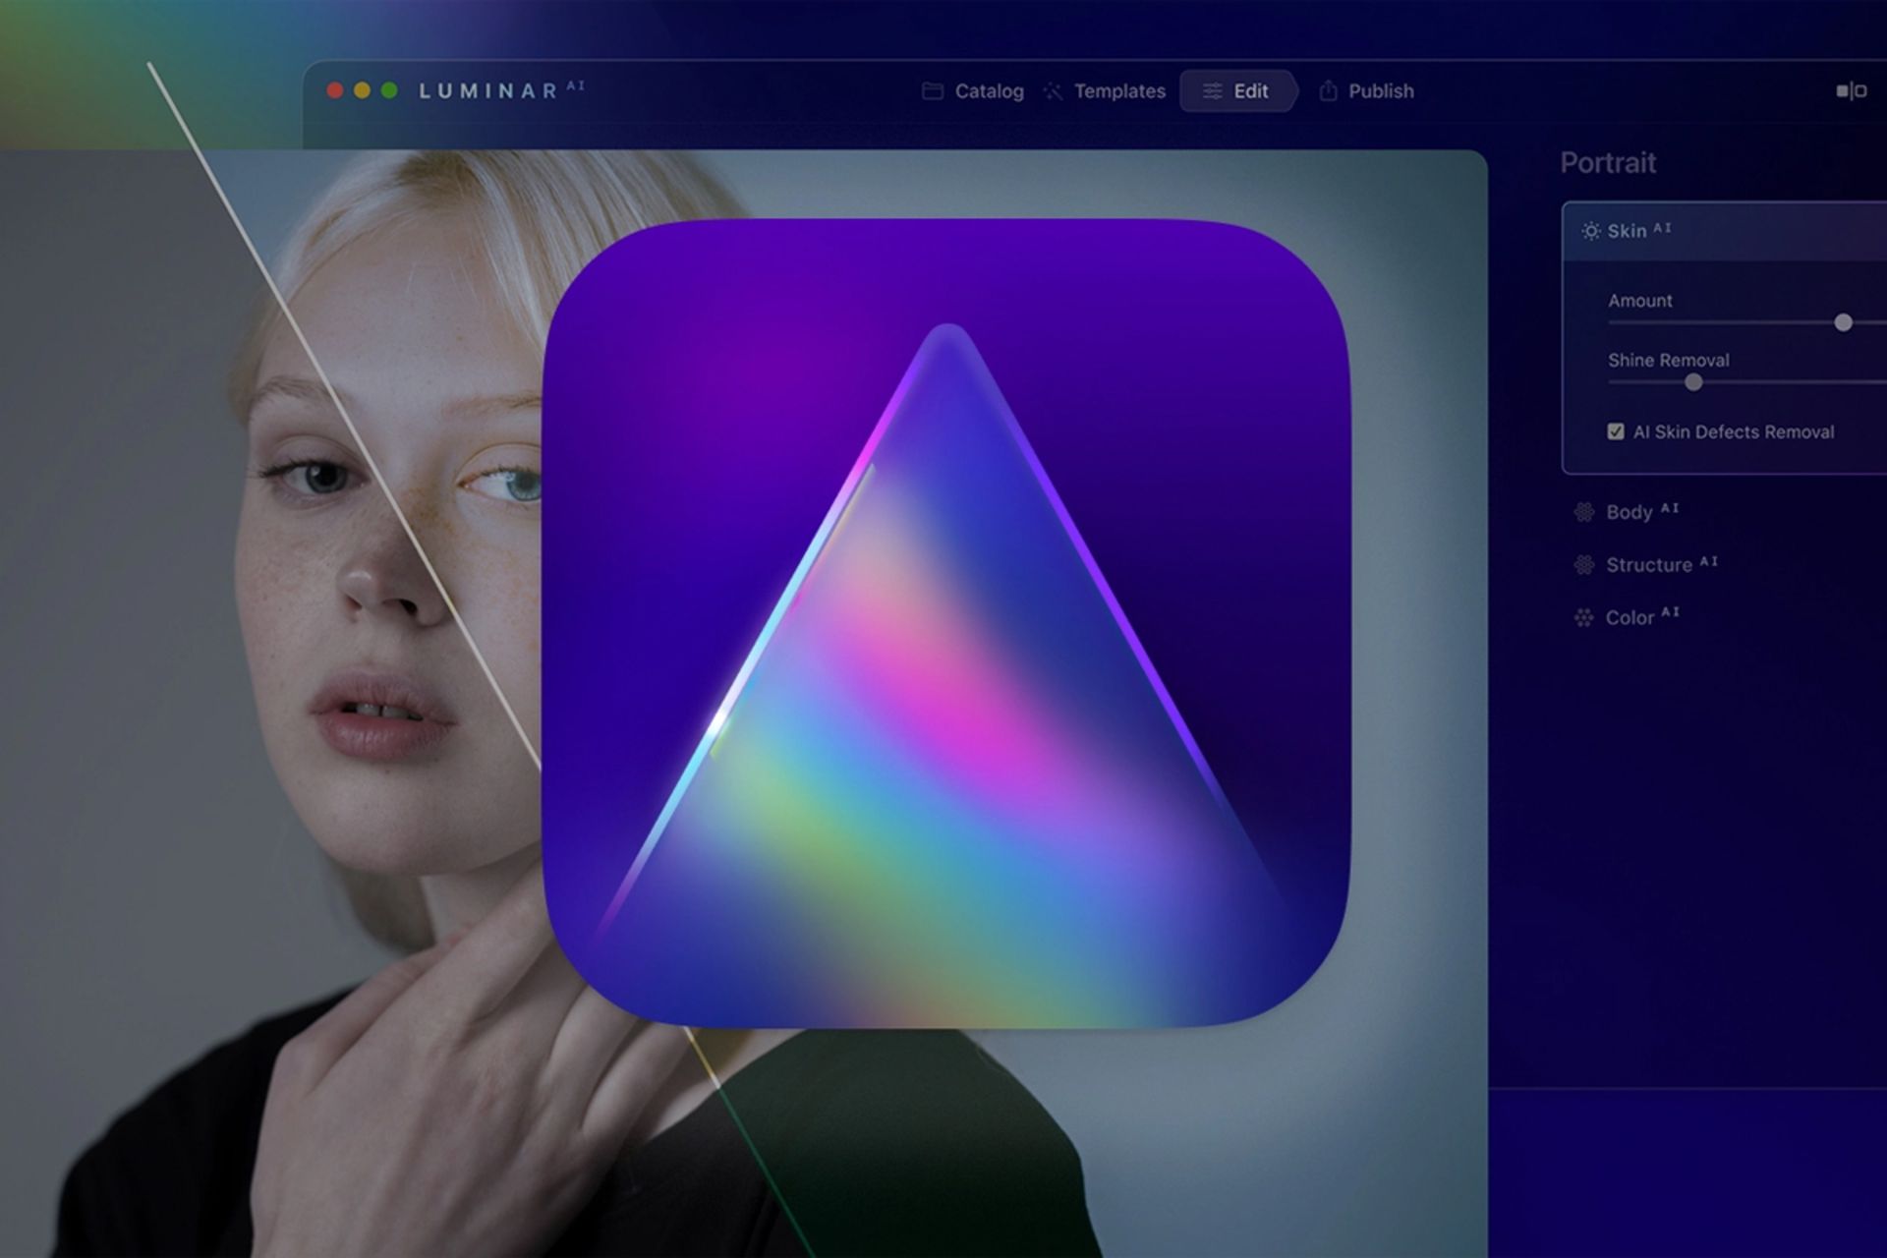Collapse the Skin AI panel title
The height and width of the screenshot is (1258, 1887).
[x=1627, y=231]
